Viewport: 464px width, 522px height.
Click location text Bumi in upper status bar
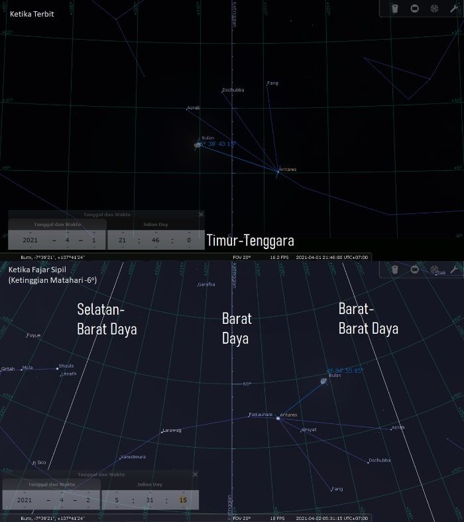click(x=52, y=257)
